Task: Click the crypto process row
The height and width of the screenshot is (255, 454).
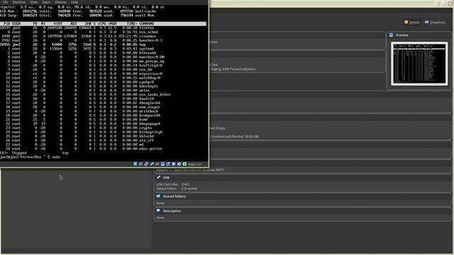Action: tap(103, 127)
